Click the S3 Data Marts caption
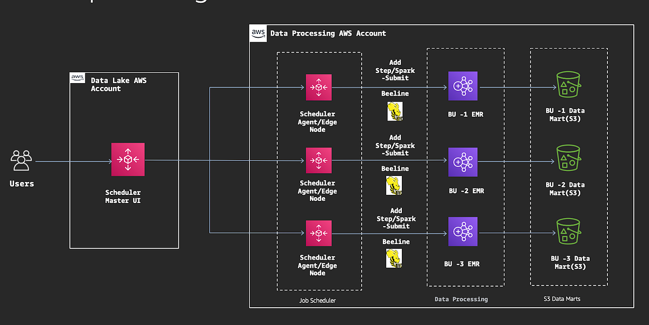Viewport: 649px width, 325px height. [562, 299]
